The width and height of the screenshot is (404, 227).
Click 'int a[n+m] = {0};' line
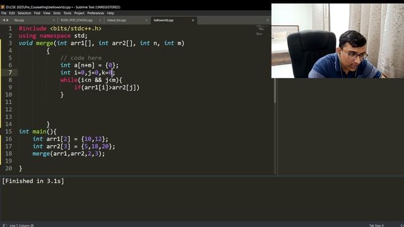[x=90, y=65]
